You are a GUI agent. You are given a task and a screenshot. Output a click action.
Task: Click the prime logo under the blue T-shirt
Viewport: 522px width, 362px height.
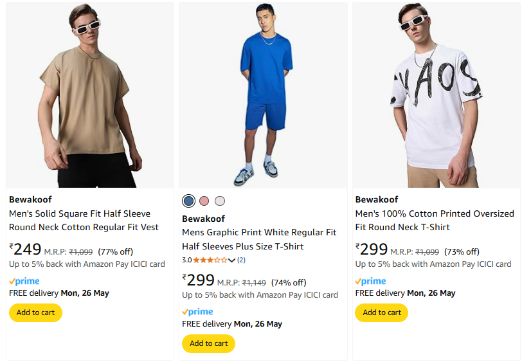[x=197, y=312]
